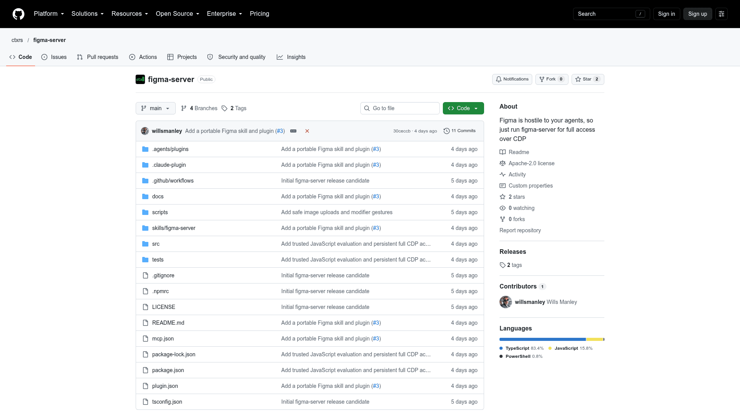Screen dimensions: 740x416
Task: Open the .agents/plugins folder
Action: coord(170,149)
